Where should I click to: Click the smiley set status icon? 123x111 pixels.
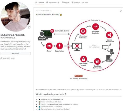click(29, 27)
